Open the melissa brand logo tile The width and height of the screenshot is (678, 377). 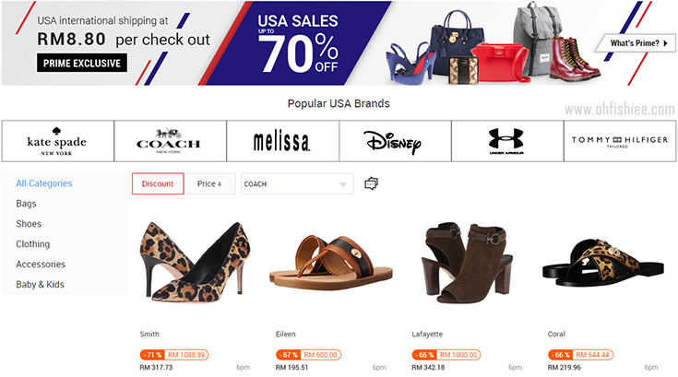(281, 141)
